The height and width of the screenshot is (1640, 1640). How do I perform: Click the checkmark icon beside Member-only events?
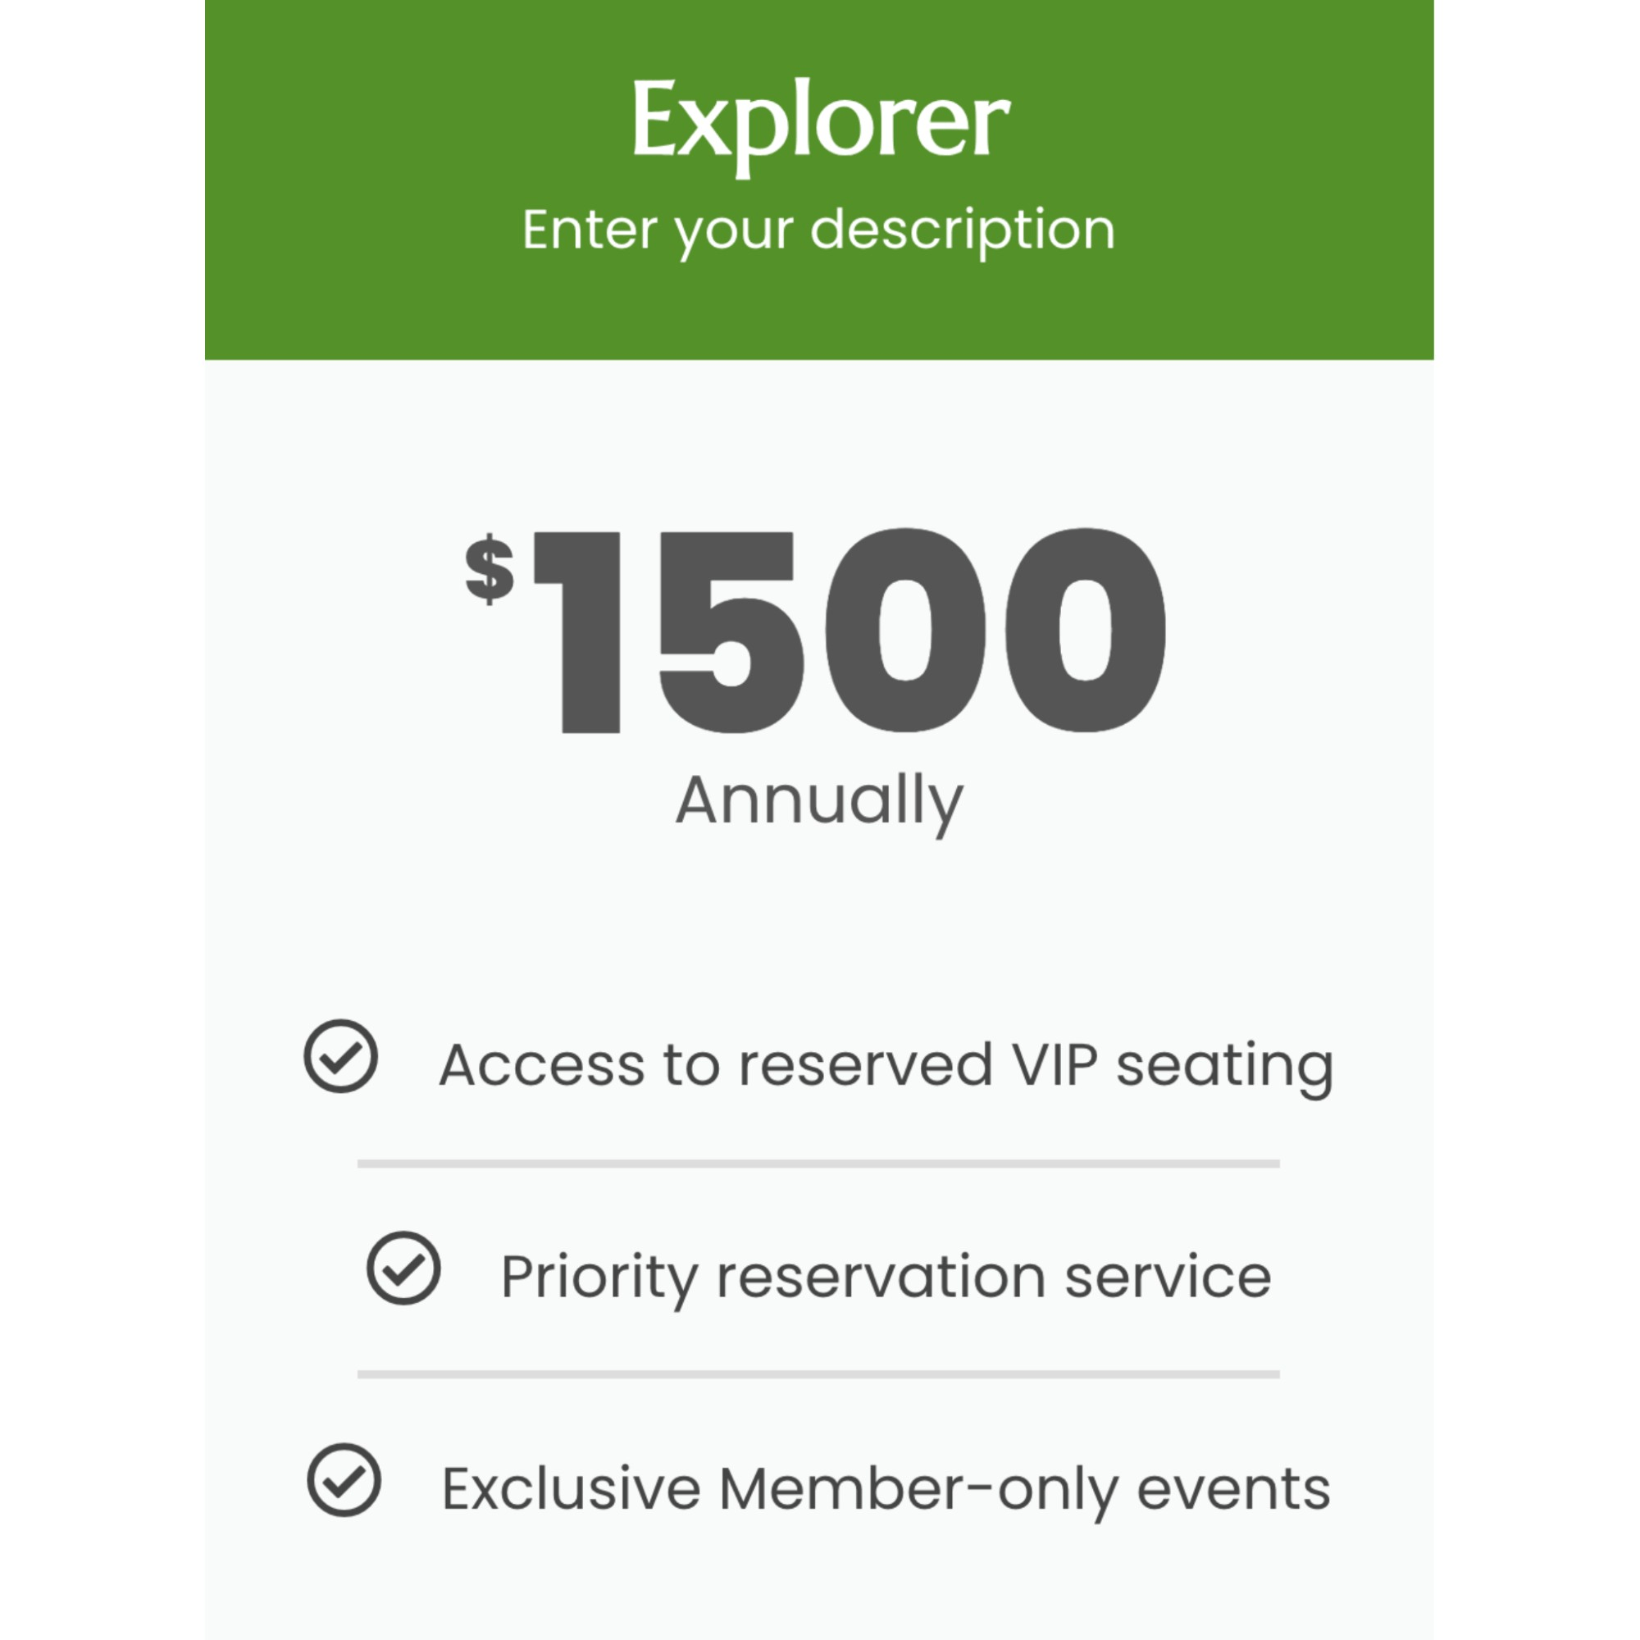(x=344, y=1479)
